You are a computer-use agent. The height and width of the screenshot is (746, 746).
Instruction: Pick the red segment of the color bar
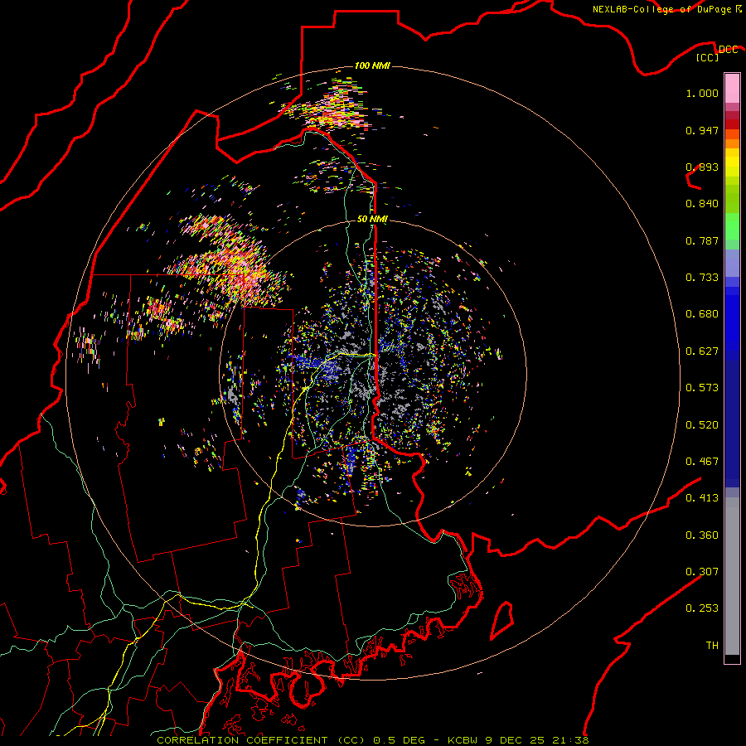(x=732, y=124)
